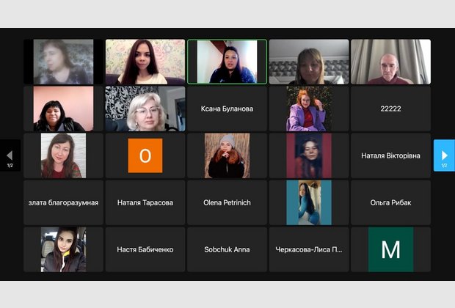
Task: Select the video tile with floral wallpaper background
Action: click(x=145, y=62)
